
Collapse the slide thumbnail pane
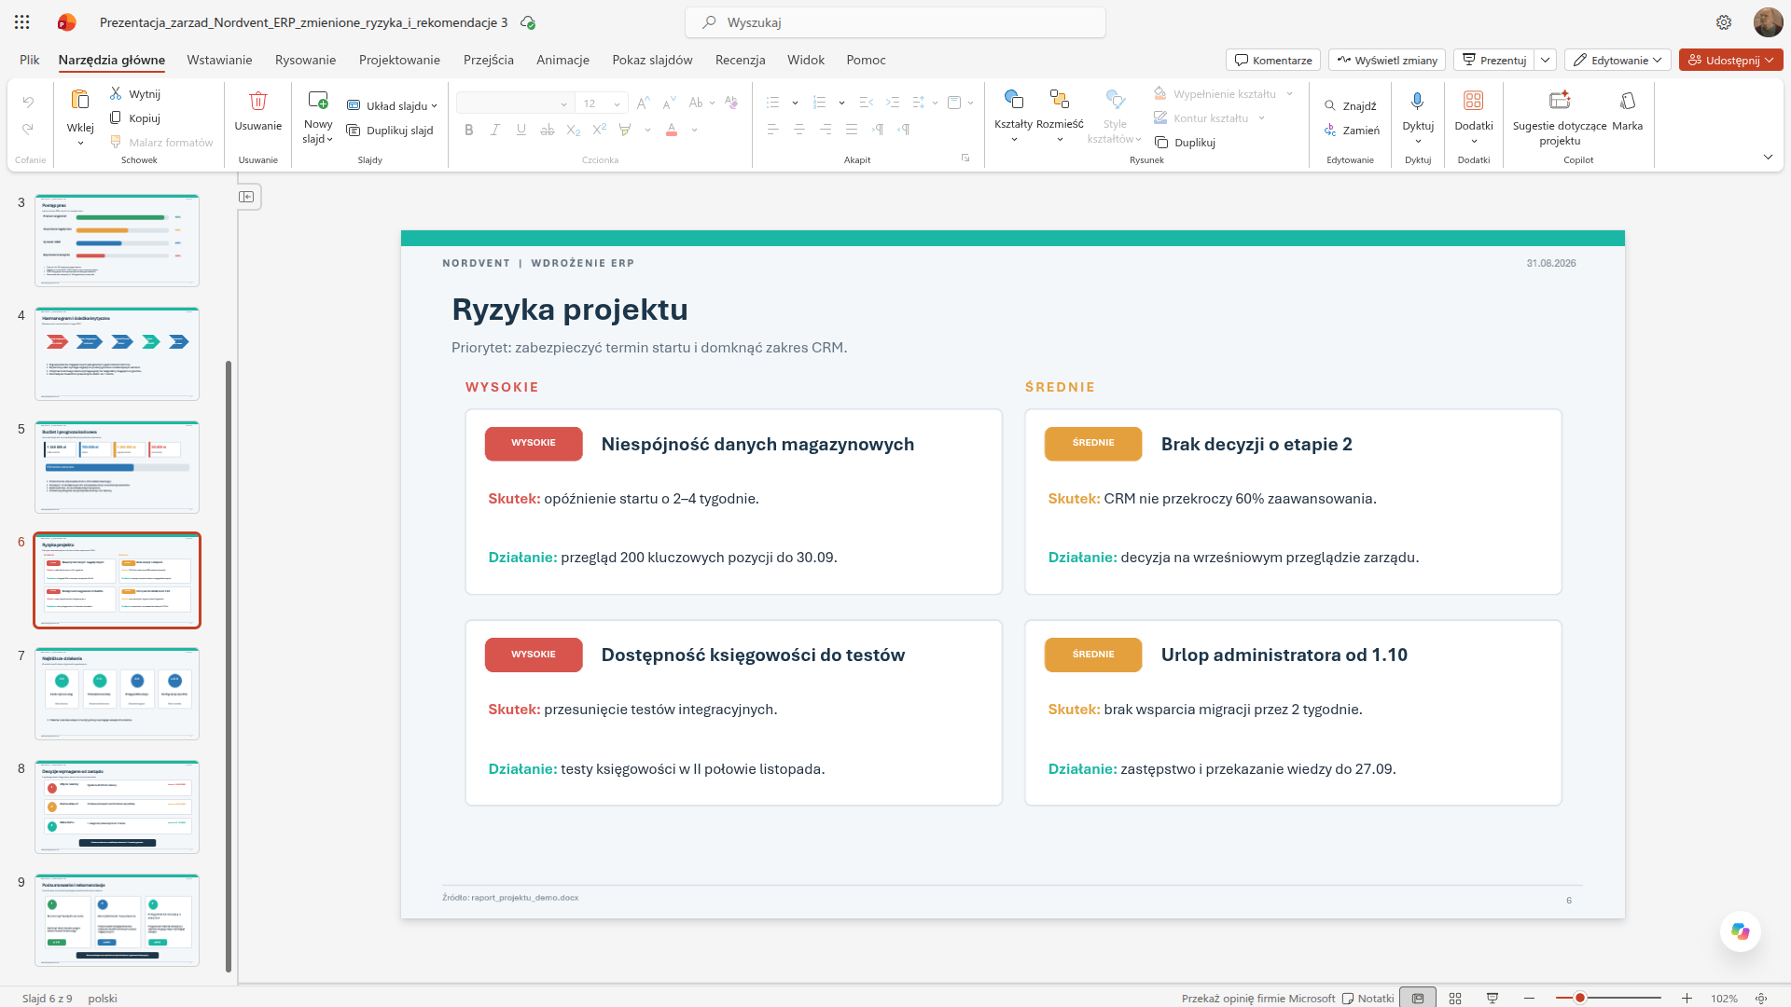tap(246, 197)
